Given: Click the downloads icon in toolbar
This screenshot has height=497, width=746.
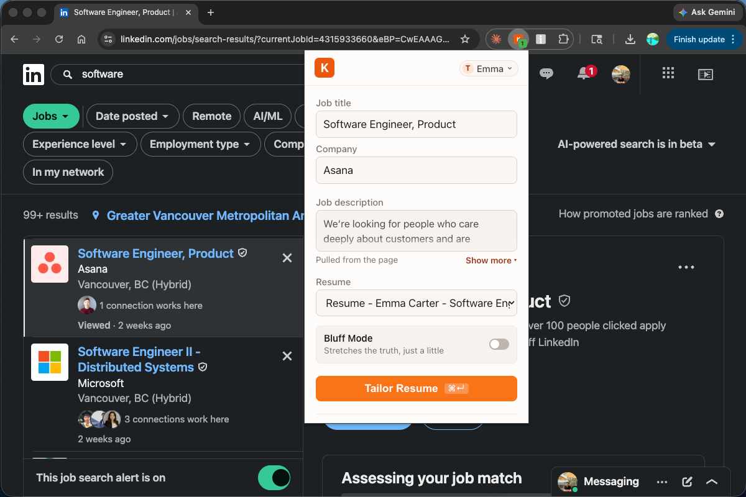Looking at the screenshot, I should point(630,39).
